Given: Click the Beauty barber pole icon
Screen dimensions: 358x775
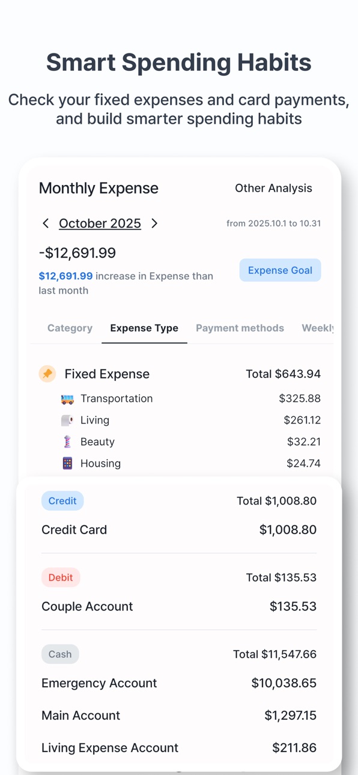Looking at the screenshot, I should (67, 442).
